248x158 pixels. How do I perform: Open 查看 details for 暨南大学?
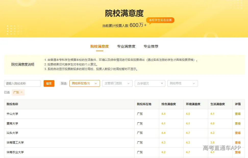(238, 123)
